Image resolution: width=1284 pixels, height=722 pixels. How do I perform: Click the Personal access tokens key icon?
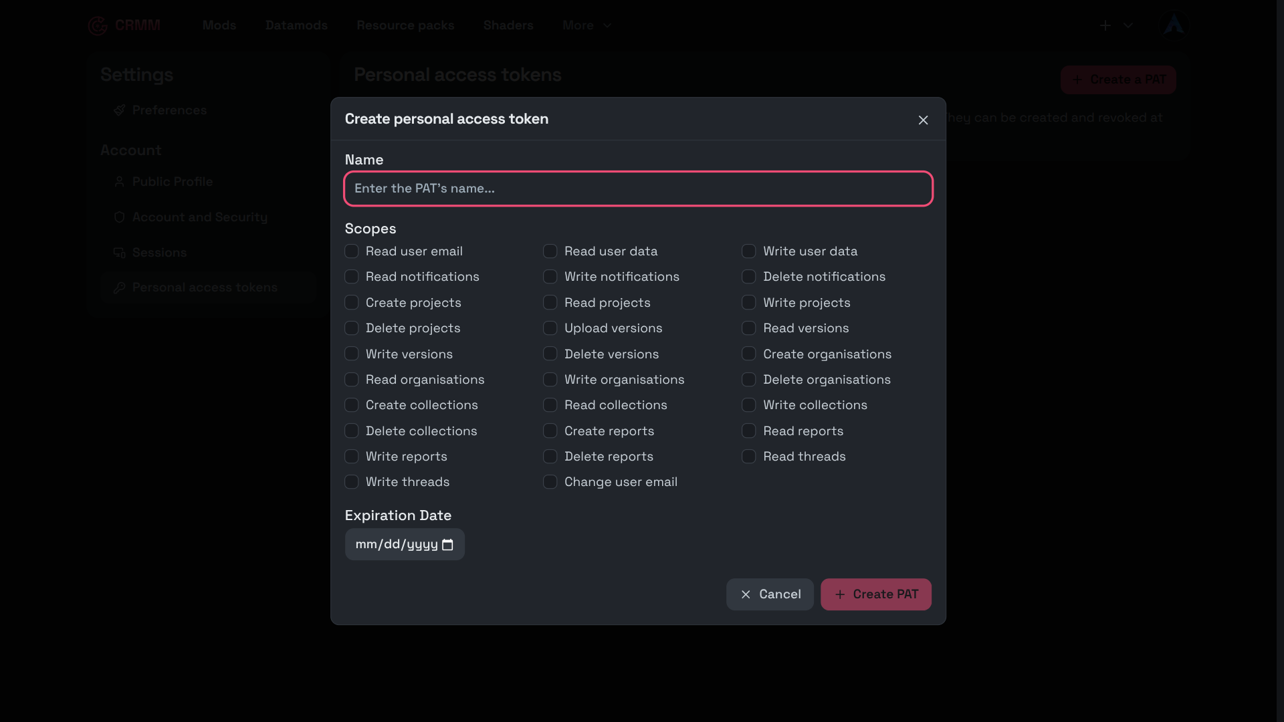pos(120,287)
